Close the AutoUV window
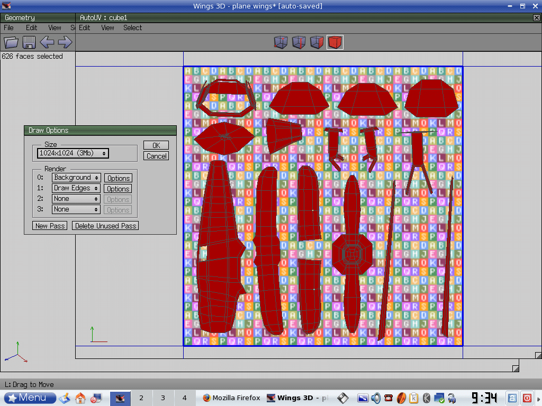Viewport: 542px width, 406px height. [x=536, y=17]
